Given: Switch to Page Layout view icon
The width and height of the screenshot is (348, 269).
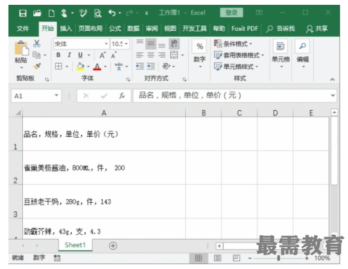Looking at the screenshot, I should tap(217, 258).
